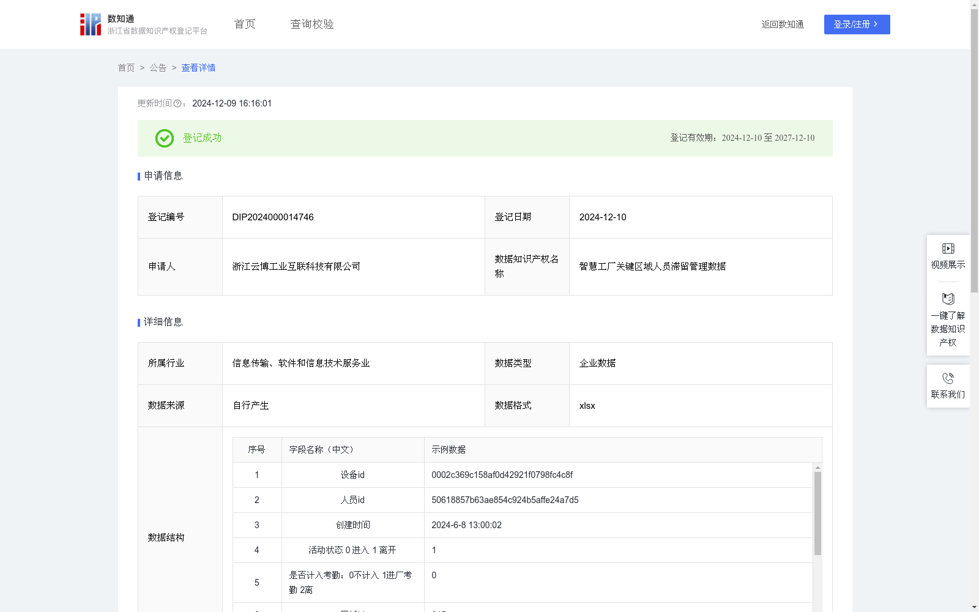Viewport: 979px width, 612px height.
Task: Click the 登记编号 label cell
Action: pos(181,217)
